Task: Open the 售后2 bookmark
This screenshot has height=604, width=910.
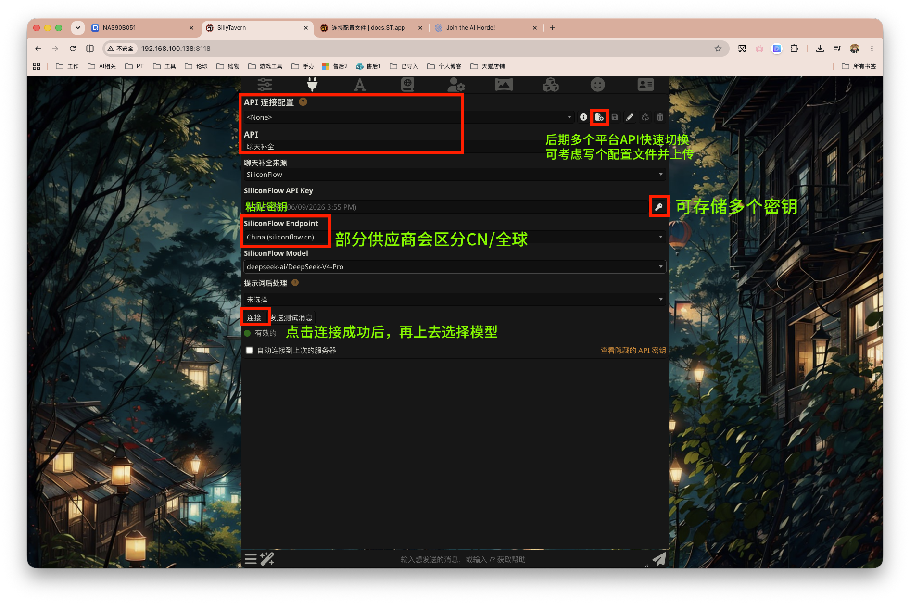Action: pyautogui.click(x=335, y=66)
